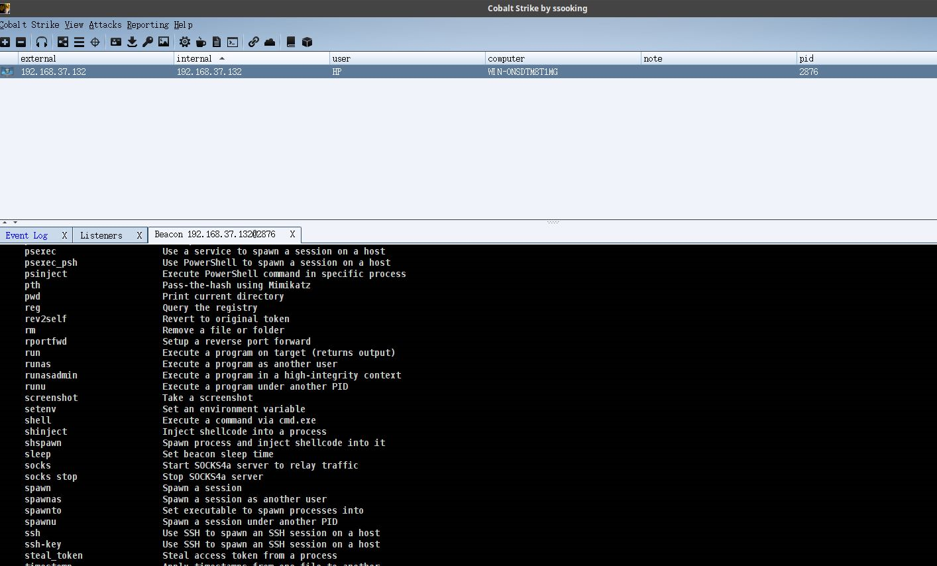This screenshot has height=566, width=937.
Task: Click the split pane divider grip dots
Action: pos(553,222)
